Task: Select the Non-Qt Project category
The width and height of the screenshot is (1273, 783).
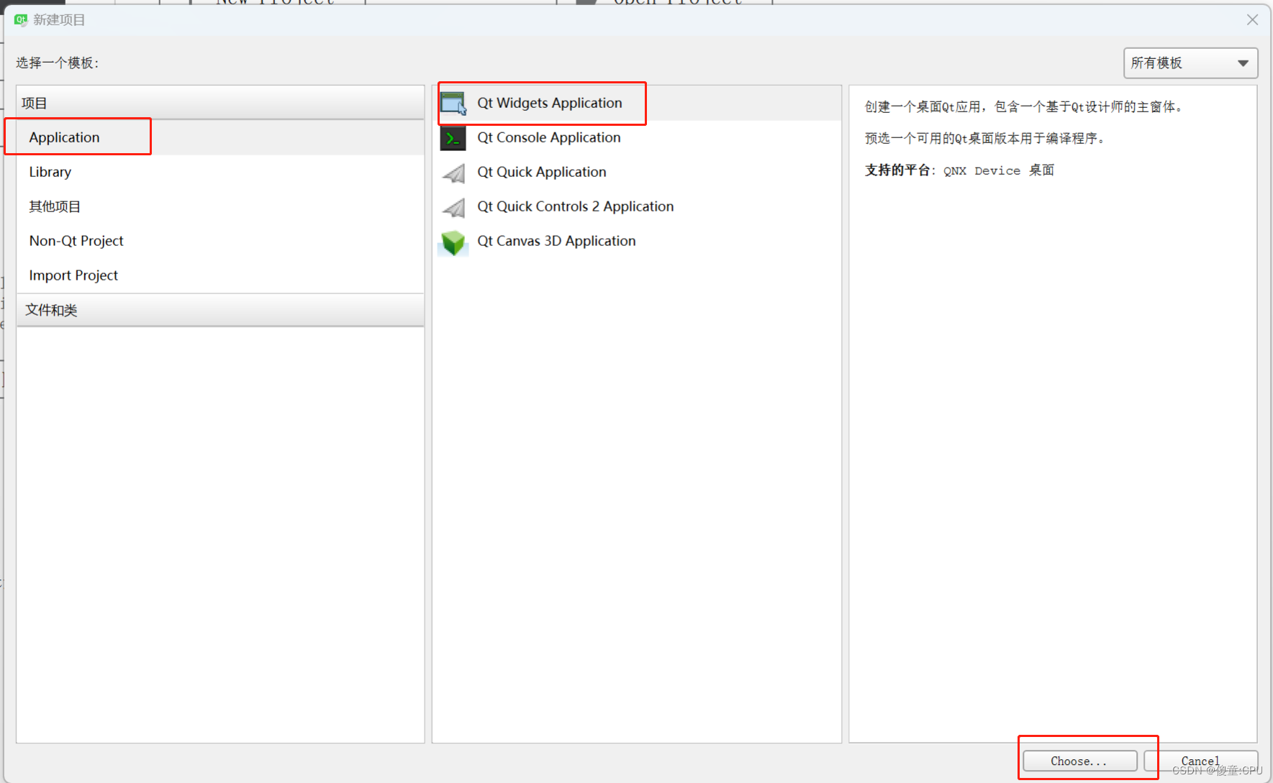Action: [220, 241]
